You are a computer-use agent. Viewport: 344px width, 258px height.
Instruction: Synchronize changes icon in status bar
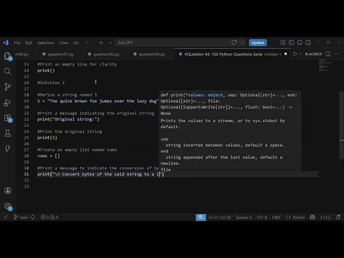[33, 217]
